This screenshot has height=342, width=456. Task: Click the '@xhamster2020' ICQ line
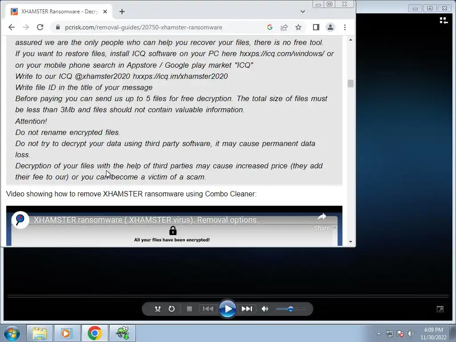pyautogui.click(x=121, y=76)
